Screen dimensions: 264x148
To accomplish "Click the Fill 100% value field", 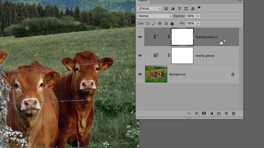I will (x=191, y=23).
